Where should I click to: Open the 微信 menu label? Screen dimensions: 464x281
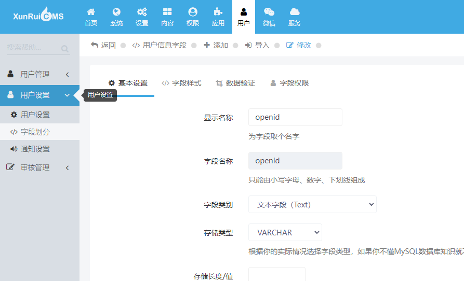click(x=269, y=23)
